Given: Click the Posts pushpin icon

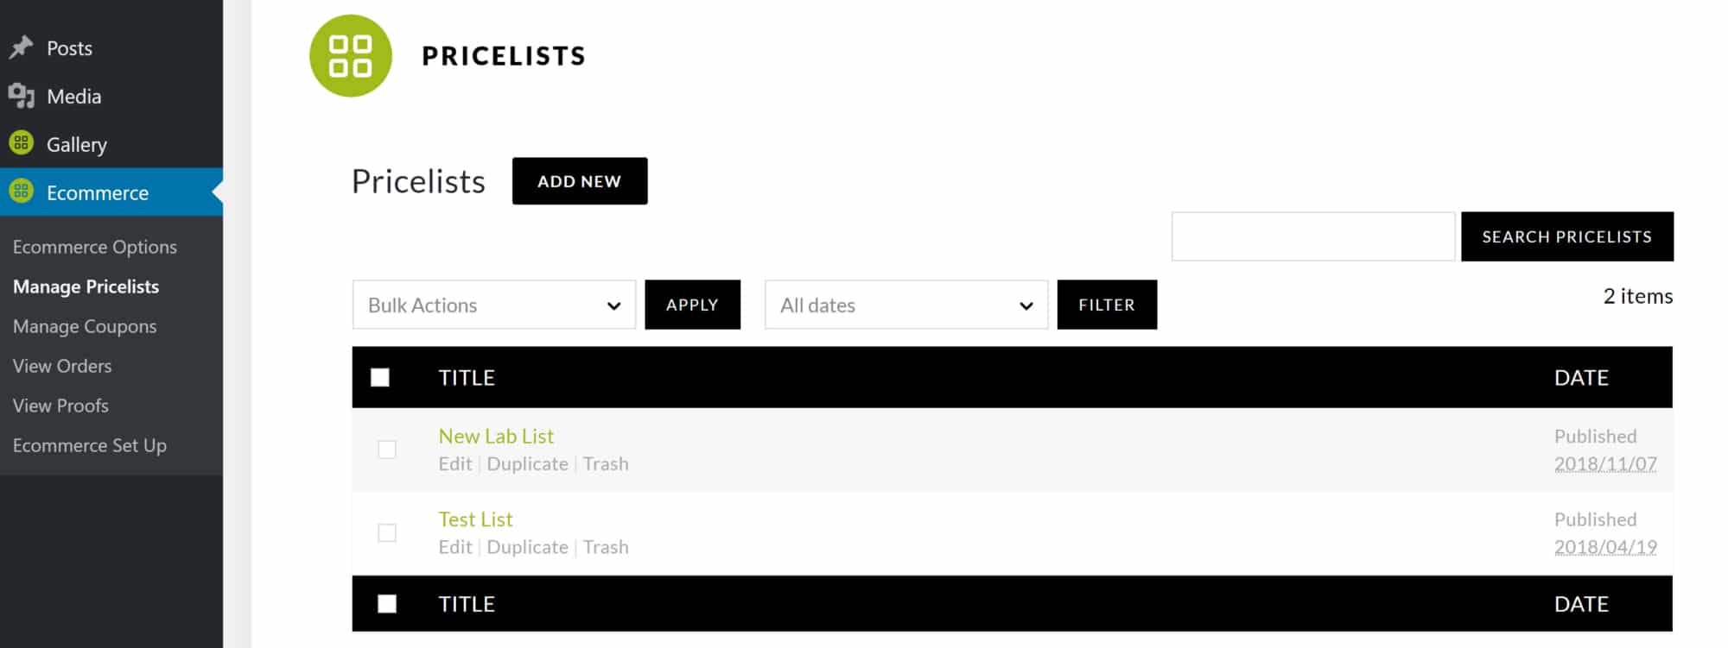Looking at the screenshot, I should coord(21,47).
